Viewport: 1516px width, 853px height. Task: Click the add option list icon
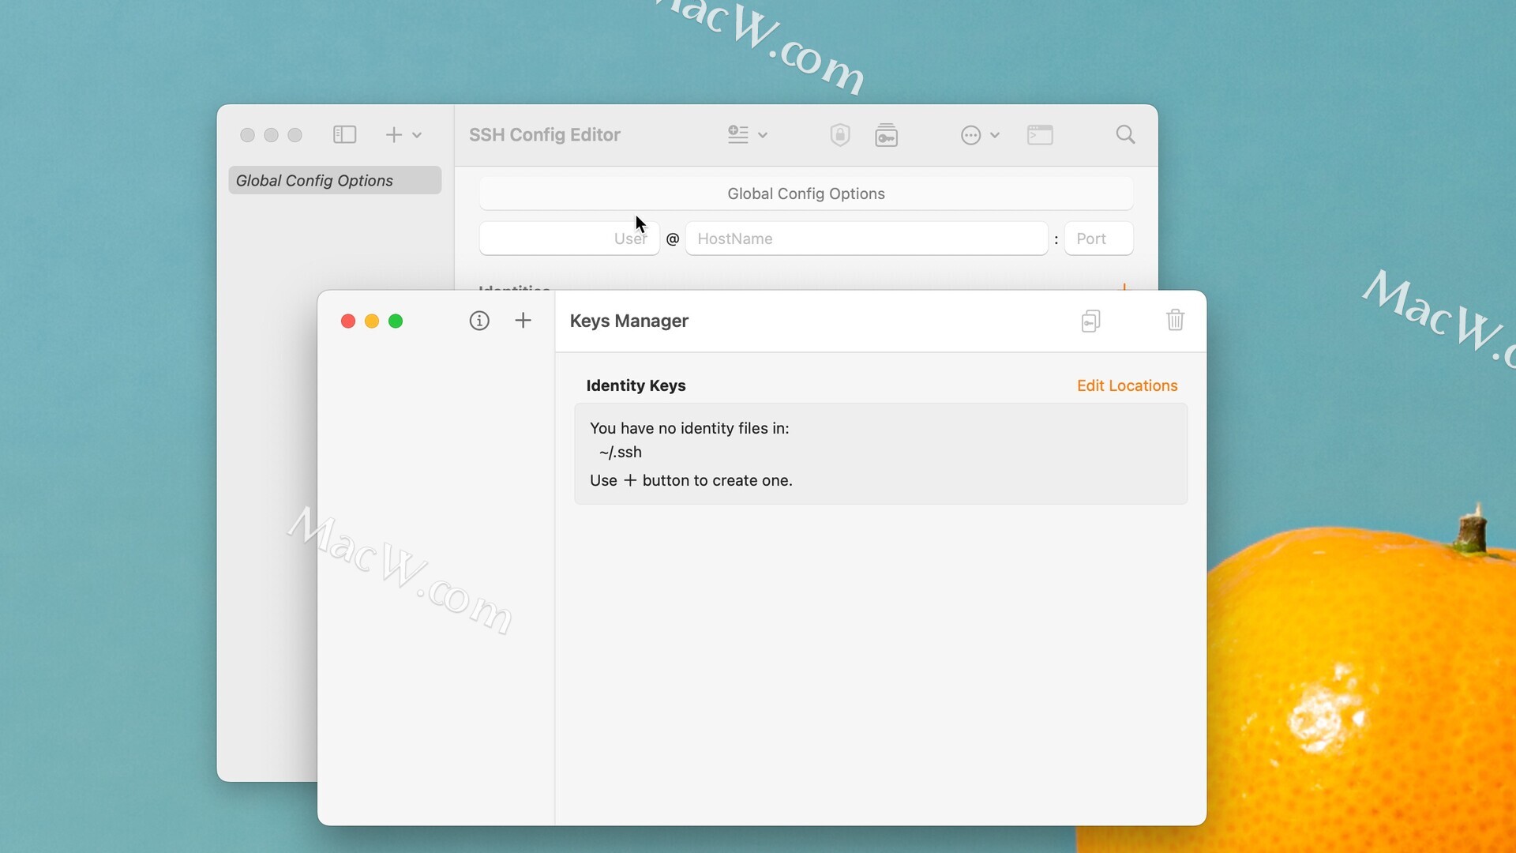[737, 135]
